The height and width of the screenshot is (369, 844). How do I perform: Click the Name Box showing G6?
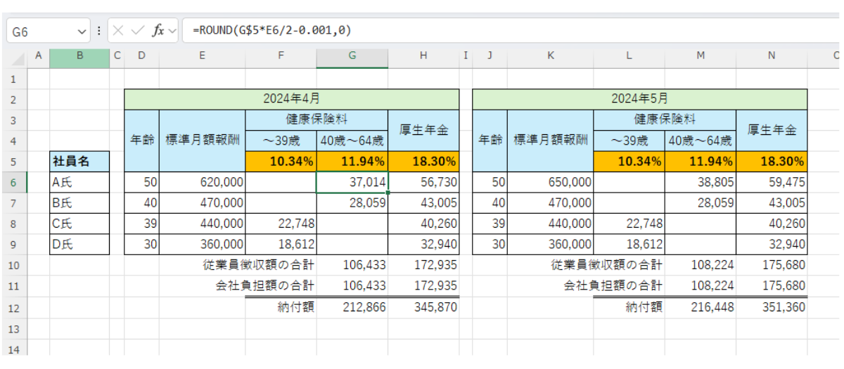pos(42,32)
